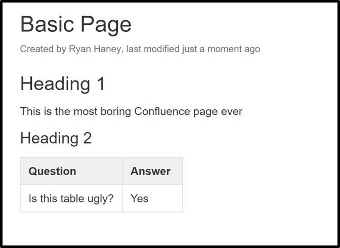Click the word "Basic" in the title
The image size is (340, 248).
[47, 24]
